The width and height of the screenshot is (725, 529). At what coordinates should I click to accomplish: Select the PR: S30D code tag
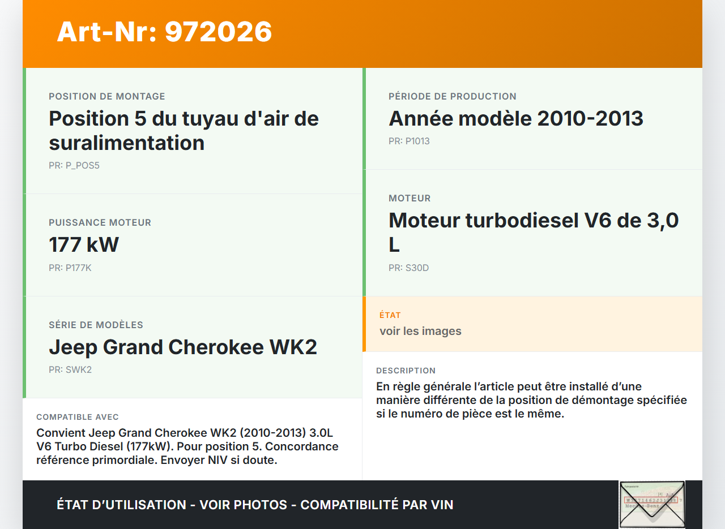click(x=408, y=268)
